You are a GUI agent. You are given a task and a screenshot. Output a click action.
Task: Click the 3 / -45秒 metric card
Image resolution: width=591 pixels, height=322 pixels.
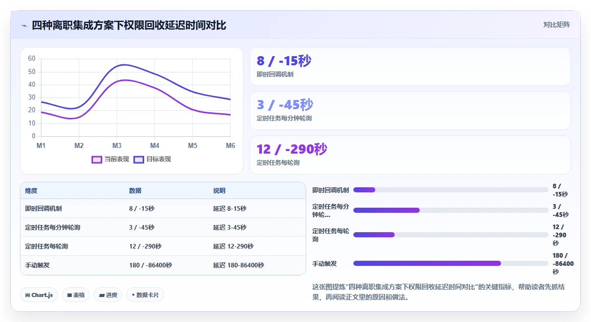point(410,111)
